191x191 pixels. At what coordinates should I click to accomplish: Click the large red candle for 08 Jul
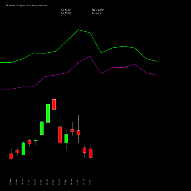60,135
